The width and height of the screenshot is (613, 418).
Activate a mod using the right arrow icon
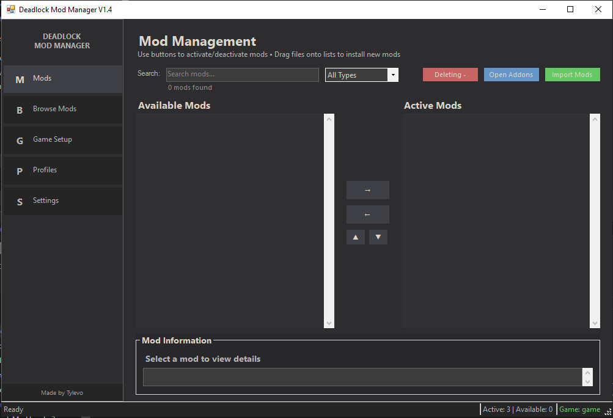[x=367, y=189]
